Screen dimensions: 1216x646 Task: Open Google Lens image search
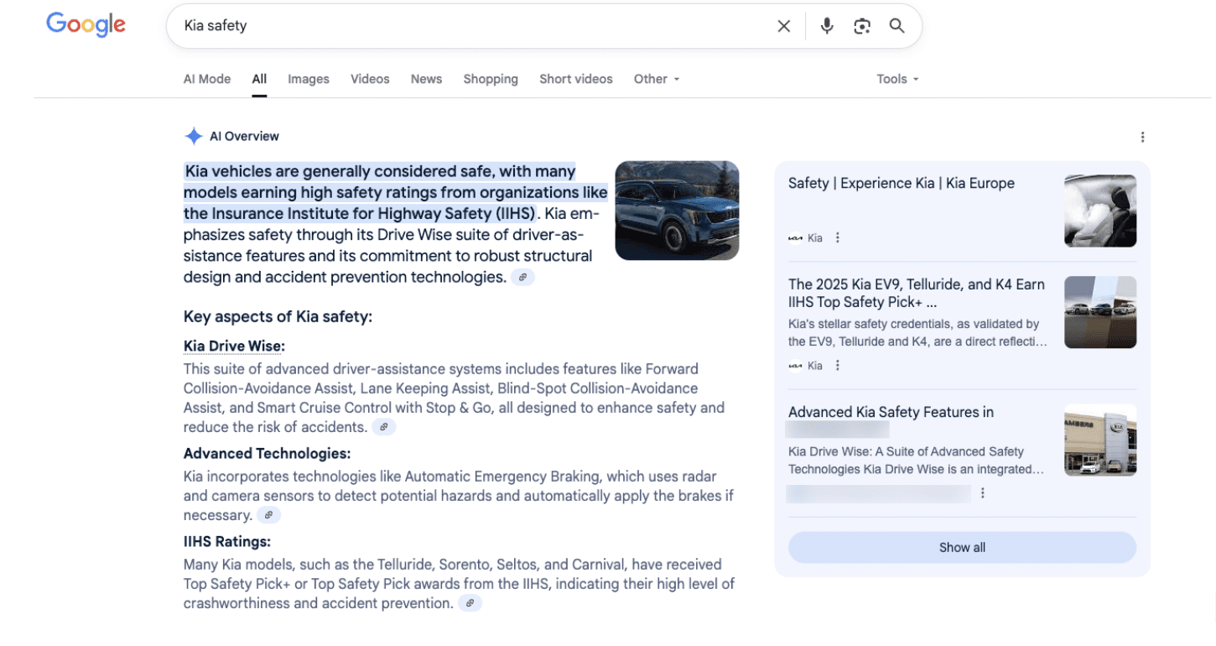click(861, 26)
